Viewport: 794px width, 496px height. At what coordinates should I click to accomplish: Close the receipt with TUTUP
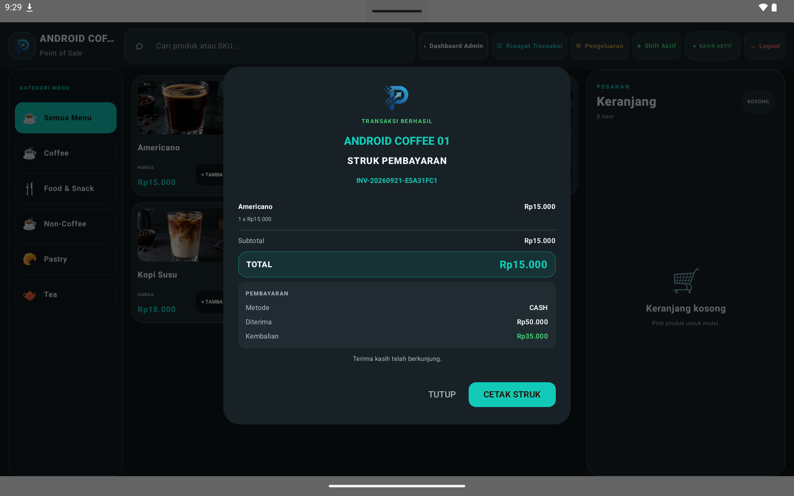tap(442, 394)
